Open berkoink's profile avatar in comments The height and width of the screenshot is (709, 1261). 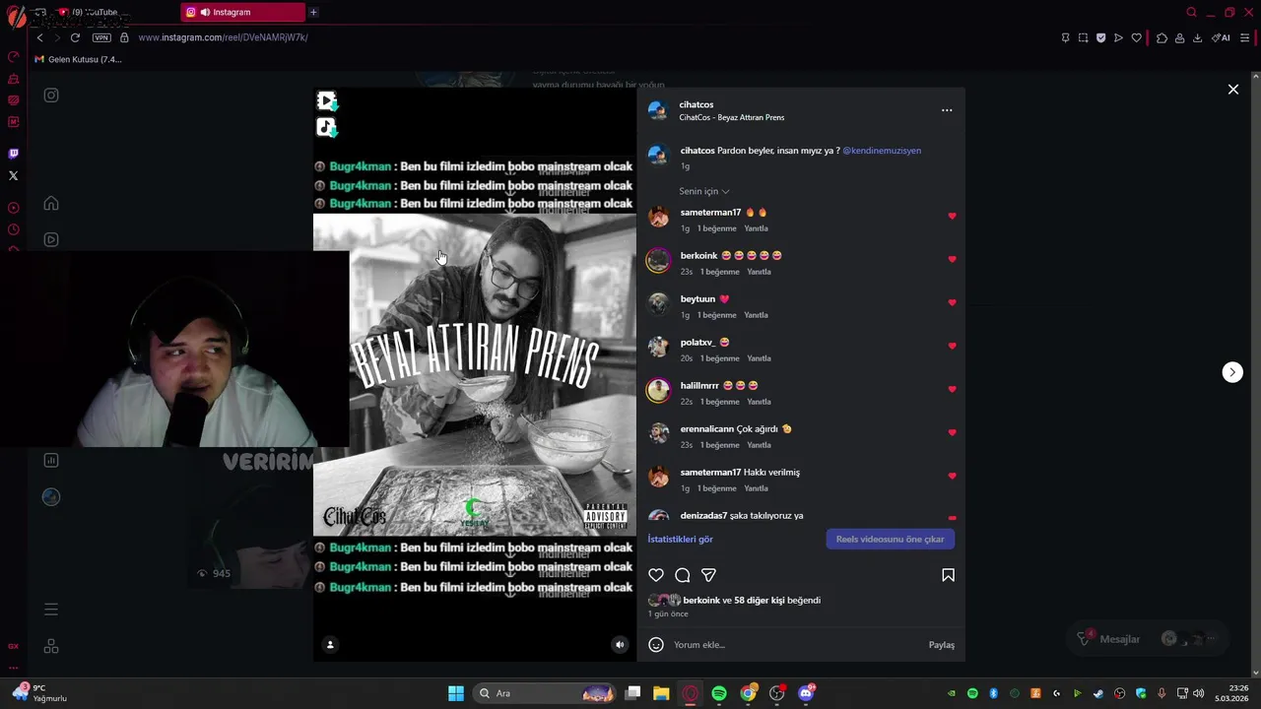coord(658,260)
